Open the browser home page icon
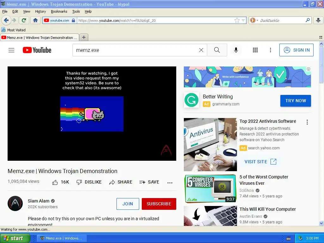 (x=35, y=20)
